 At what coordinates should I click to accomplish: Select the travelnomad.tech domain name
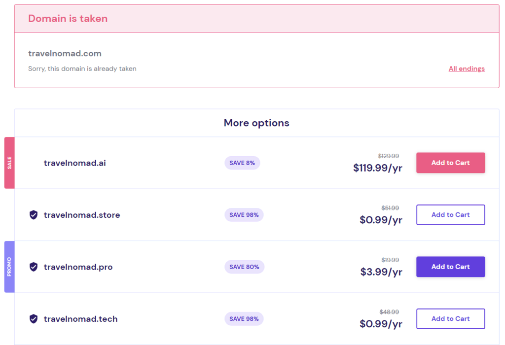point(80,319)
